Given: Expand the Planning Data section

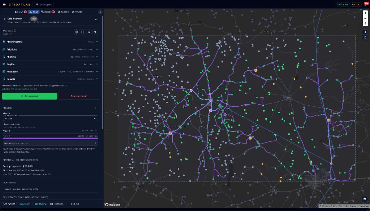Looking at the screenshot, I should point(51,42).
